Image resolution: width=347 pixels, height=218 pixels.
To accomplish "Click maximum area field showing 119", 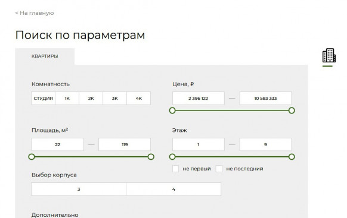I will [125, 144].
